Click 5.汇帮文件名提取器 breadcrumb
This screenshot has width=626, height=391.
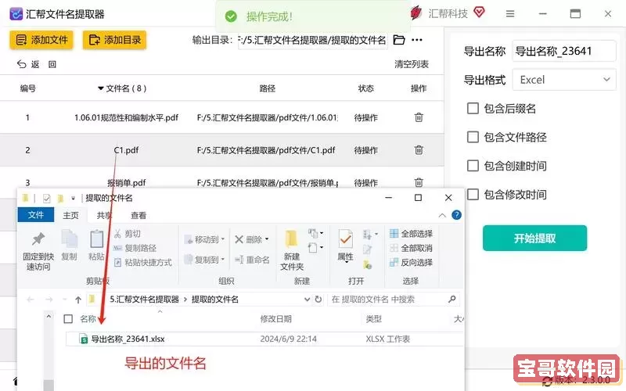144,300
